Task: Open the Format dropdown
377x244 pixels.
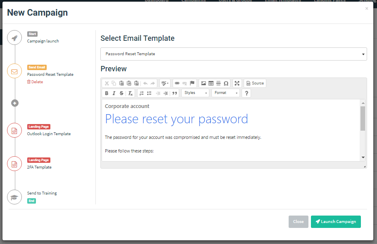Action: pos(226,93)
